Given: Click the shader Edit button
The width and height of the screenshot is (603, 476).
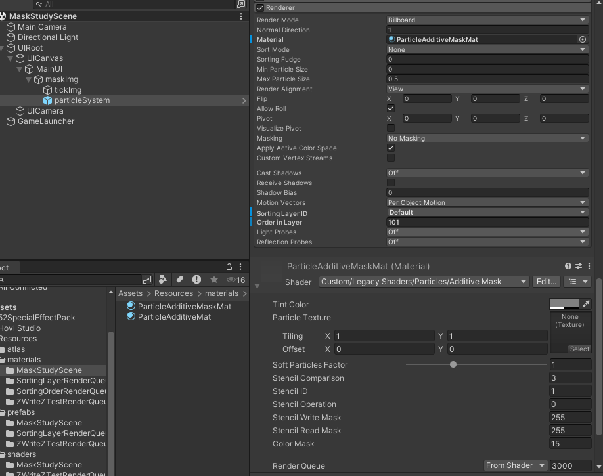Looking at the screenshot, I should [x=546, y=282].
